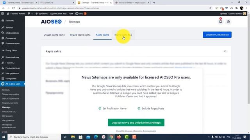Open browser extensions puzzle icon

pyautogui.click(x=236, y=8)
